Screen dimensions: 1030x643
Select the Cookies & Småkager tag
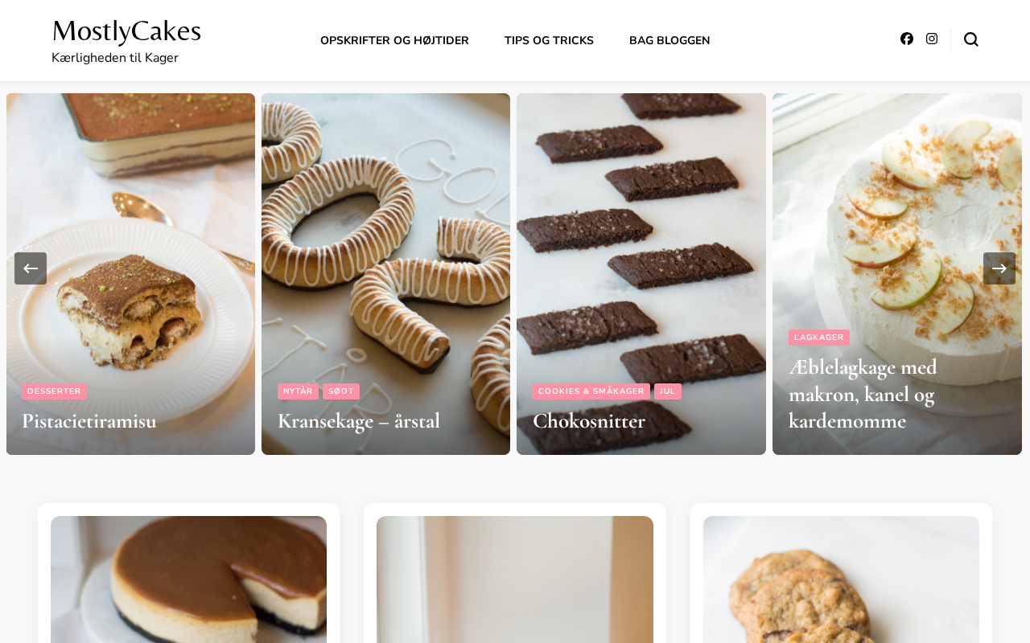(591, 391)
